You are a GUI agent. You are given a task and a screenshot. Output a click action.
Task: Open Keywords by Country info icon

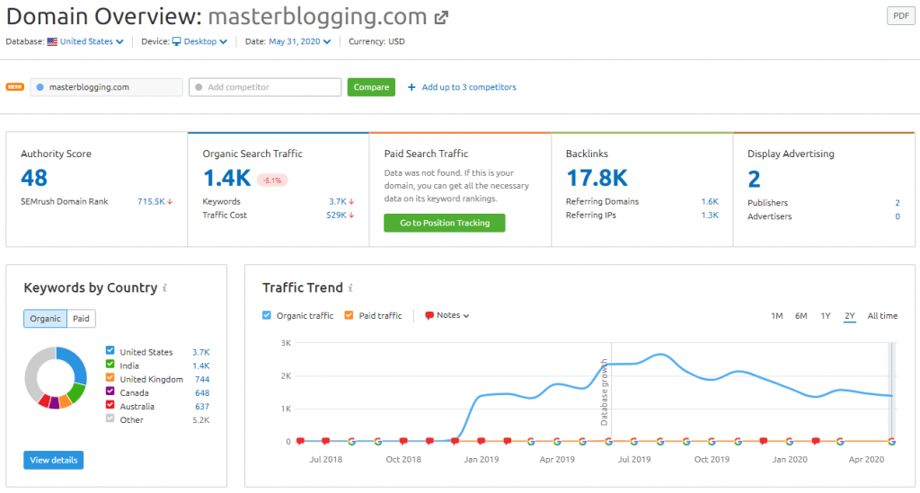pyautogui.click(x=165, y=288)
